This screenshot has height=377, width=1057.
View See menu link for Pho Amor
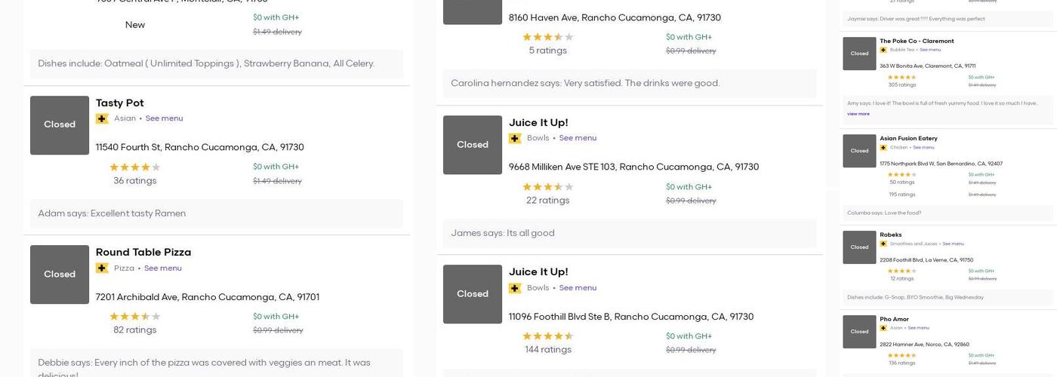(x=918, y=328)
